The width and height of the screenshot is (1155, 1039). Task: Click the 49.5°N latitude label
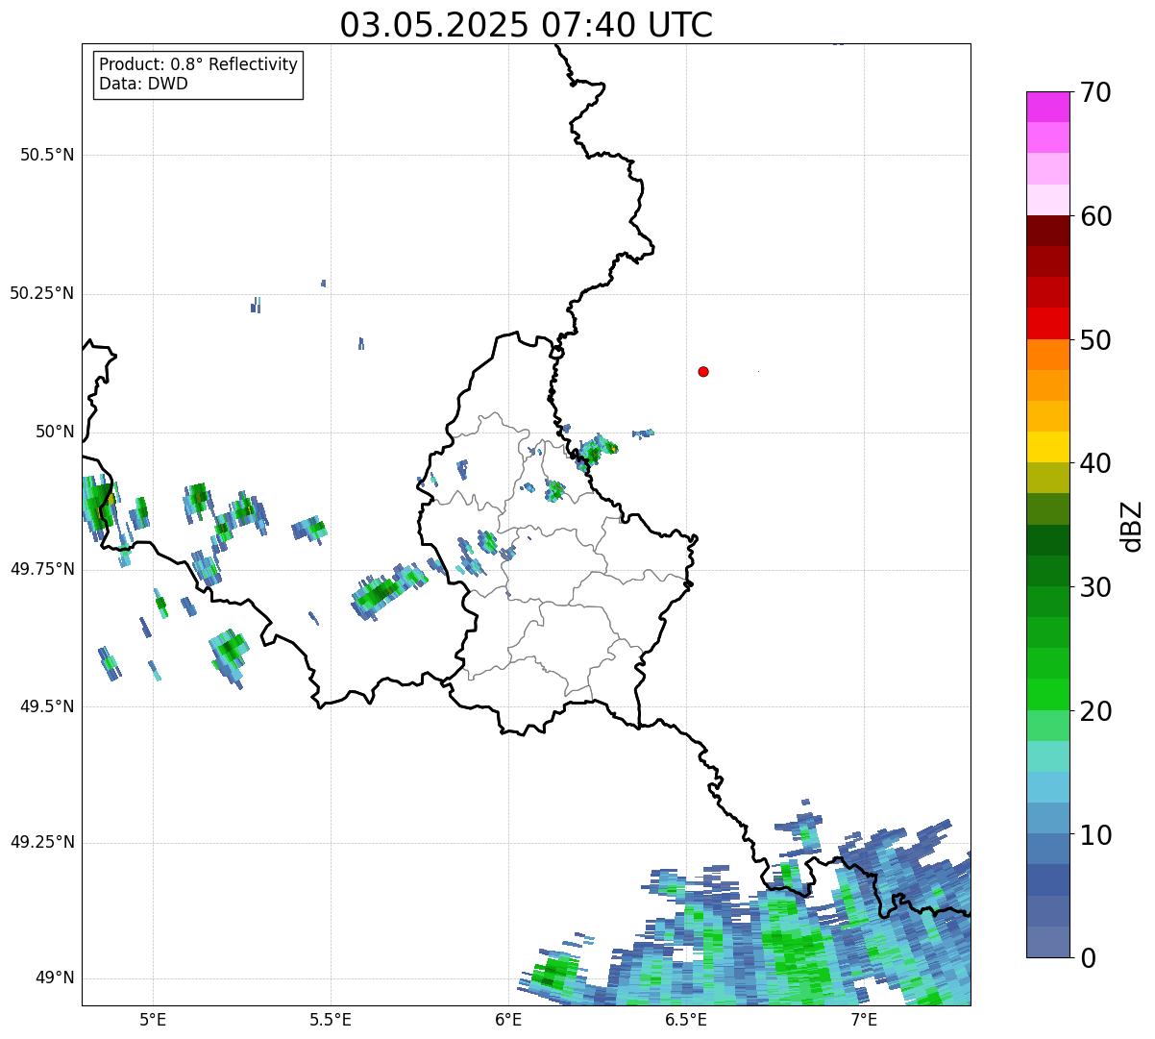(x=47, y=706)
